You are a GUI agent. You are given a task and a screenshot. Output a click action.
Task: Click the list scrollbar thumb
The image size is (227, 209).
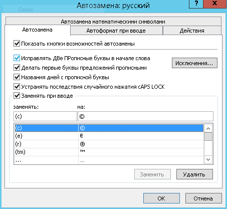pos(208,137)
